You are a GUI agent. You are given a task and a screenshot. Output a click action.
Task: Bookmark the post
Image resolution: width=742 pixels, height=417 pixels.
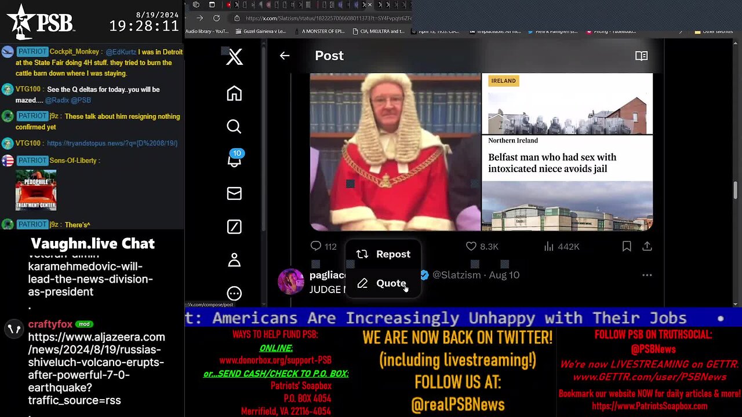(x=627, y=246)
